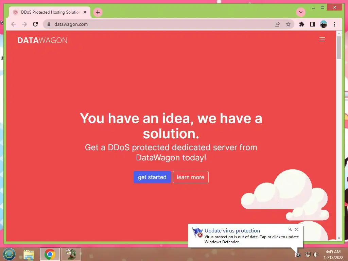Open File Explorer from the taskbar
The width and height of the screenshot is (348, 261).
[29, 254]
